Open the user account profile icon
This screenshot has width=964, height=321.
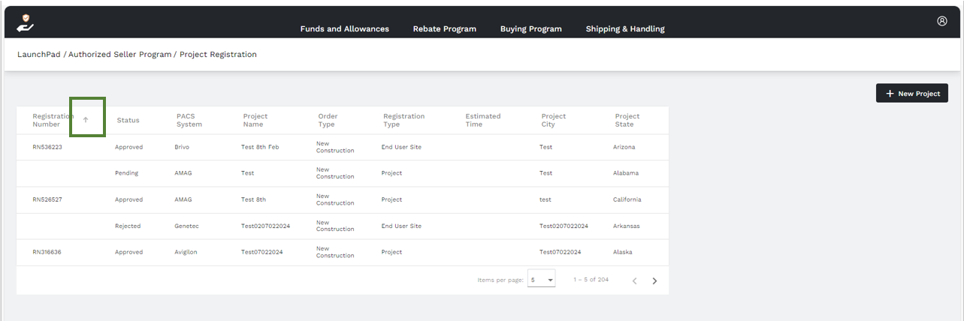point(942,21)
